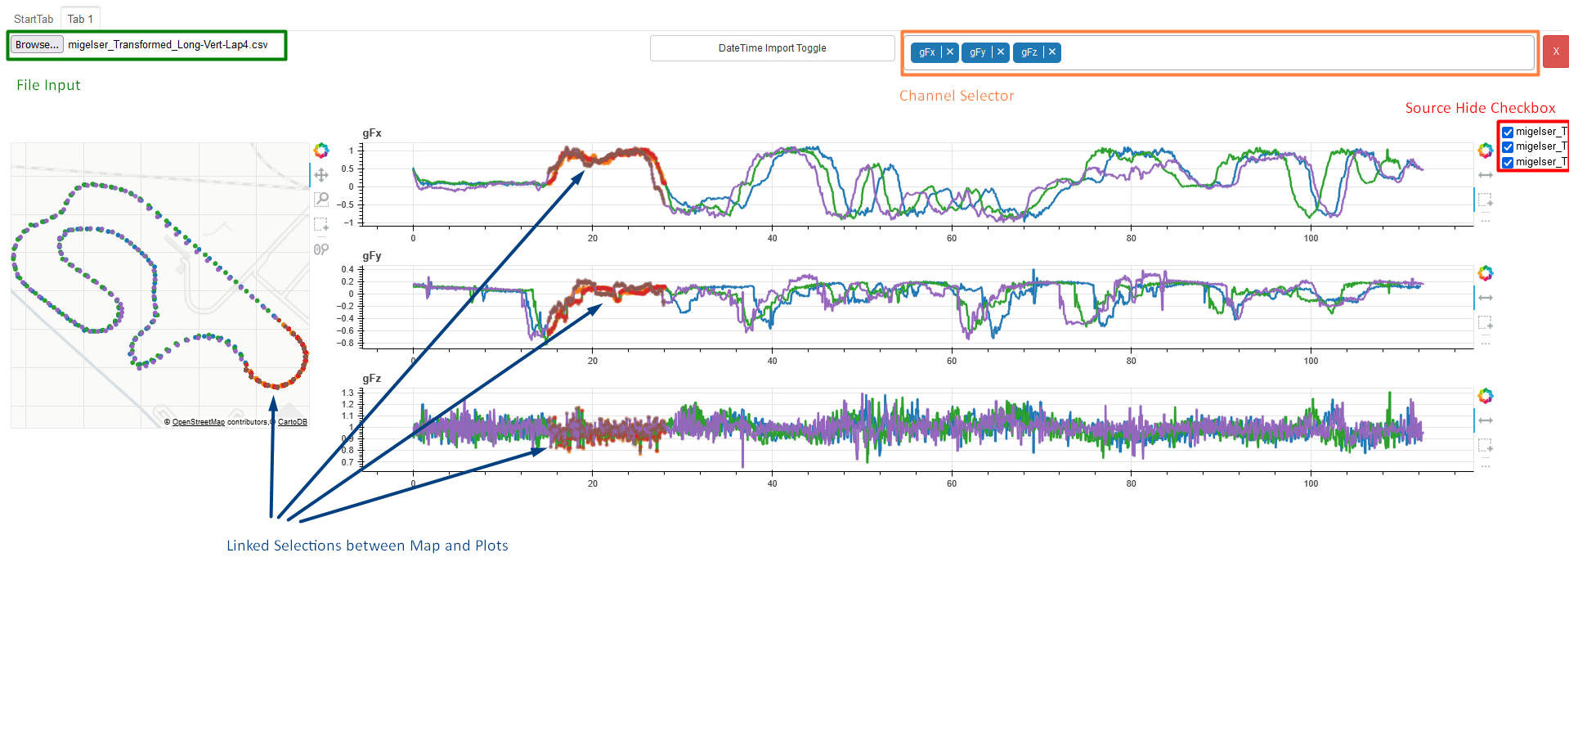Expand overflow tools menu on gFz toolbar
Image resolution: width=1569 pixels, height=737 pixels.
[1486, 466]
